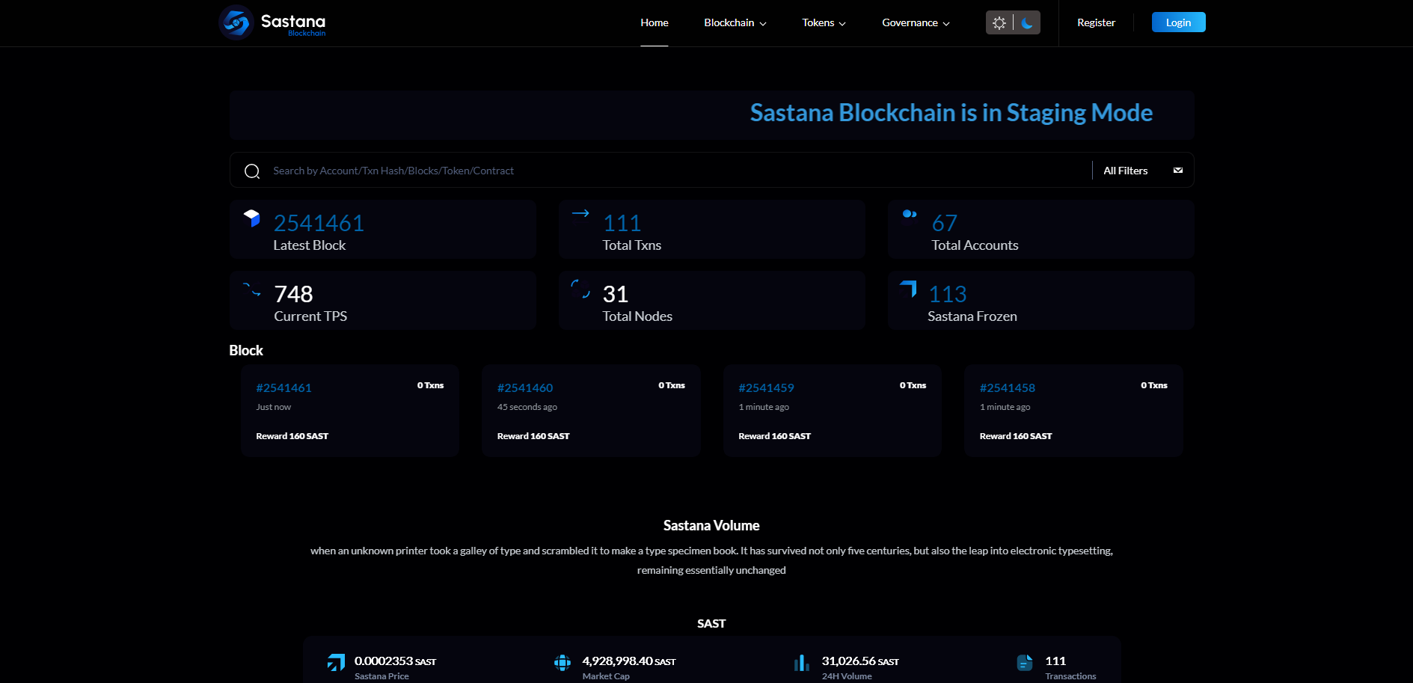Open the All Filters dropdown
This screenshot has width=1413, height=683.
coord(1142,171)
